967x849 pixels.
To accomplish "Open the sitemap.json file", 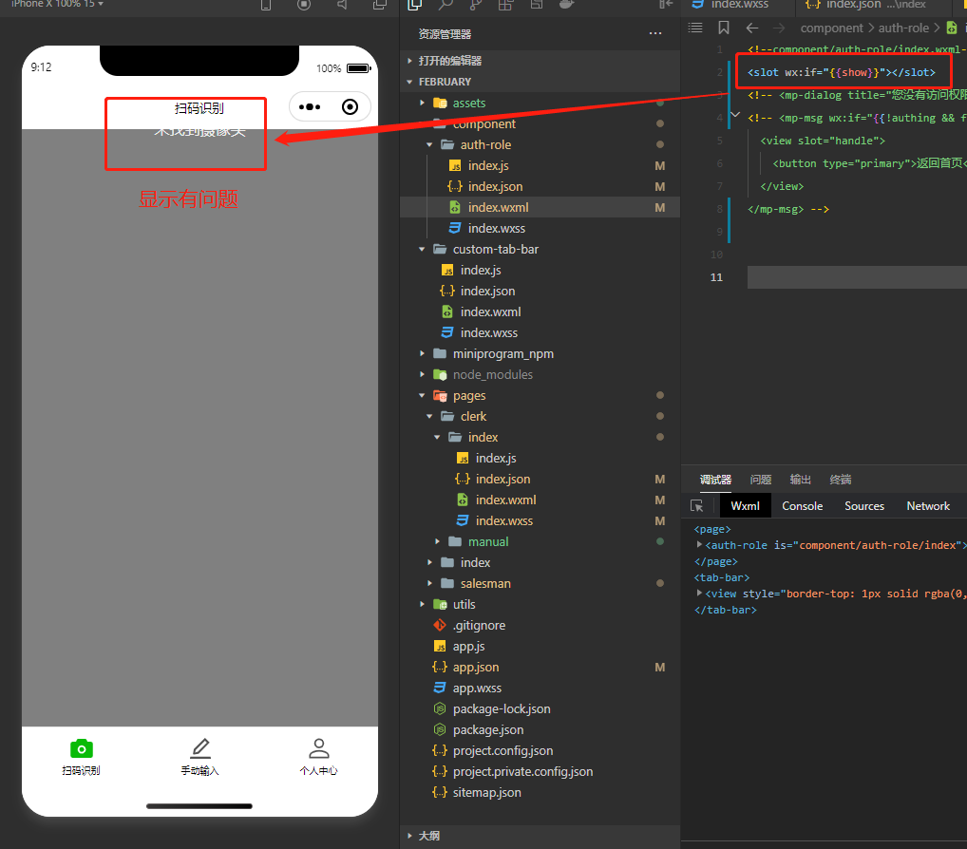I will click(486, 792).
